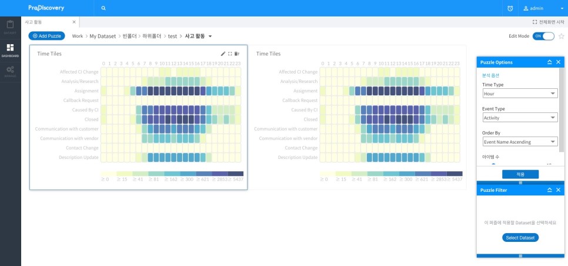Delete the first Time Tiles puzzle
568x266 pixels.
(x=237, y=54)
